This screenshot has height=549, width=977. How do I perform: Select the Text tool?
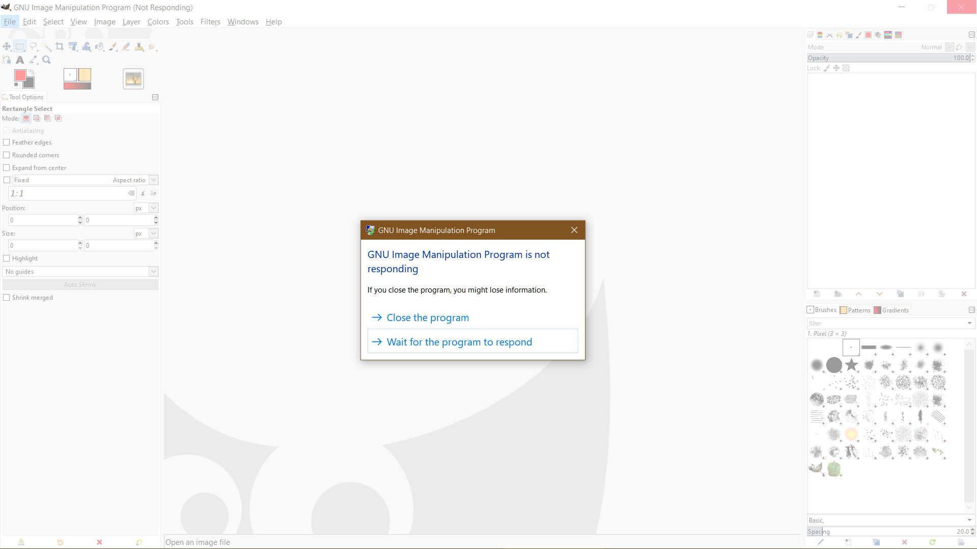[x=20, y=60]
